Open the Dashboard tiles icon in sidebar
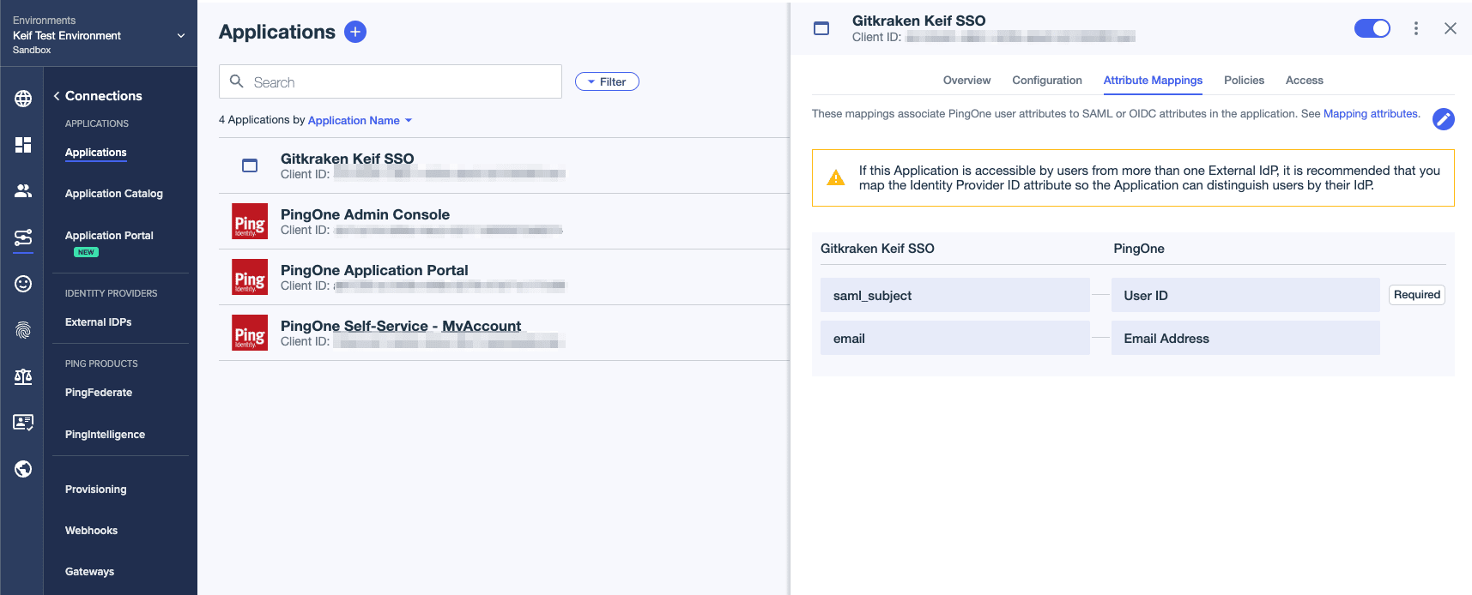 point(23,145)
